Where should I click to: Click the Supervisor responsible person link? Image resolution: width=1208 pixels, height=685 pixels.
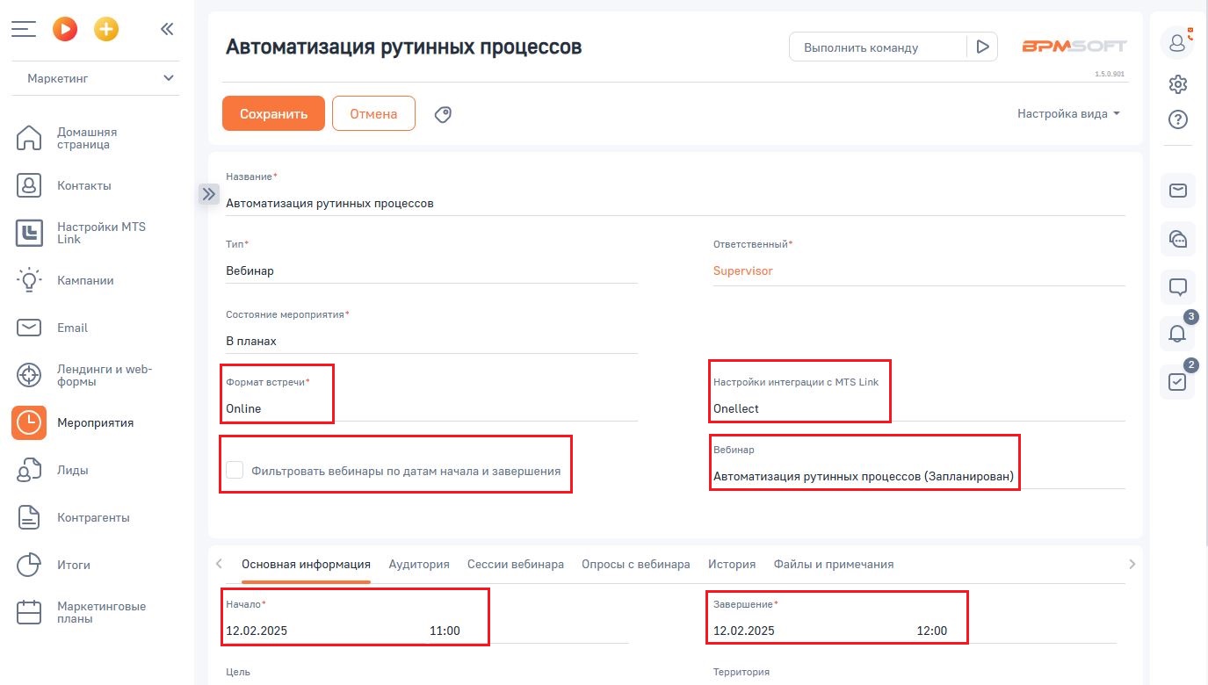[743, 271]
